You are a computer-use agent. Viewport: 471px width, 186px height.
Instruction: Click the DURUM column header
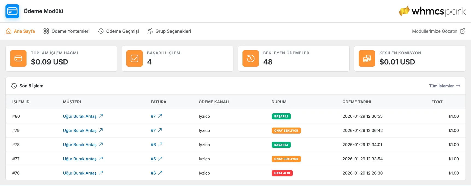click(x=279, y=102)
